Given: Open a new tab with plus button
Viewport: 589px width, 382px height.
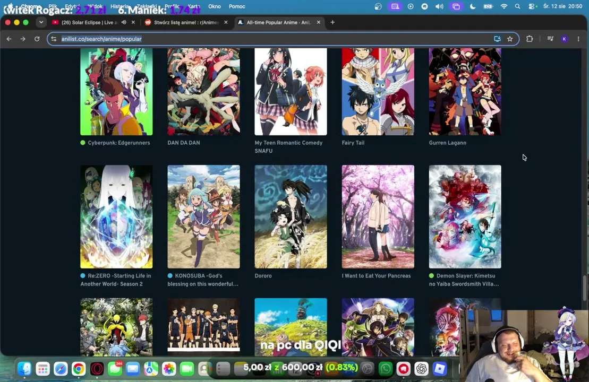Looking at the screenshot, I should click(332, 22).
